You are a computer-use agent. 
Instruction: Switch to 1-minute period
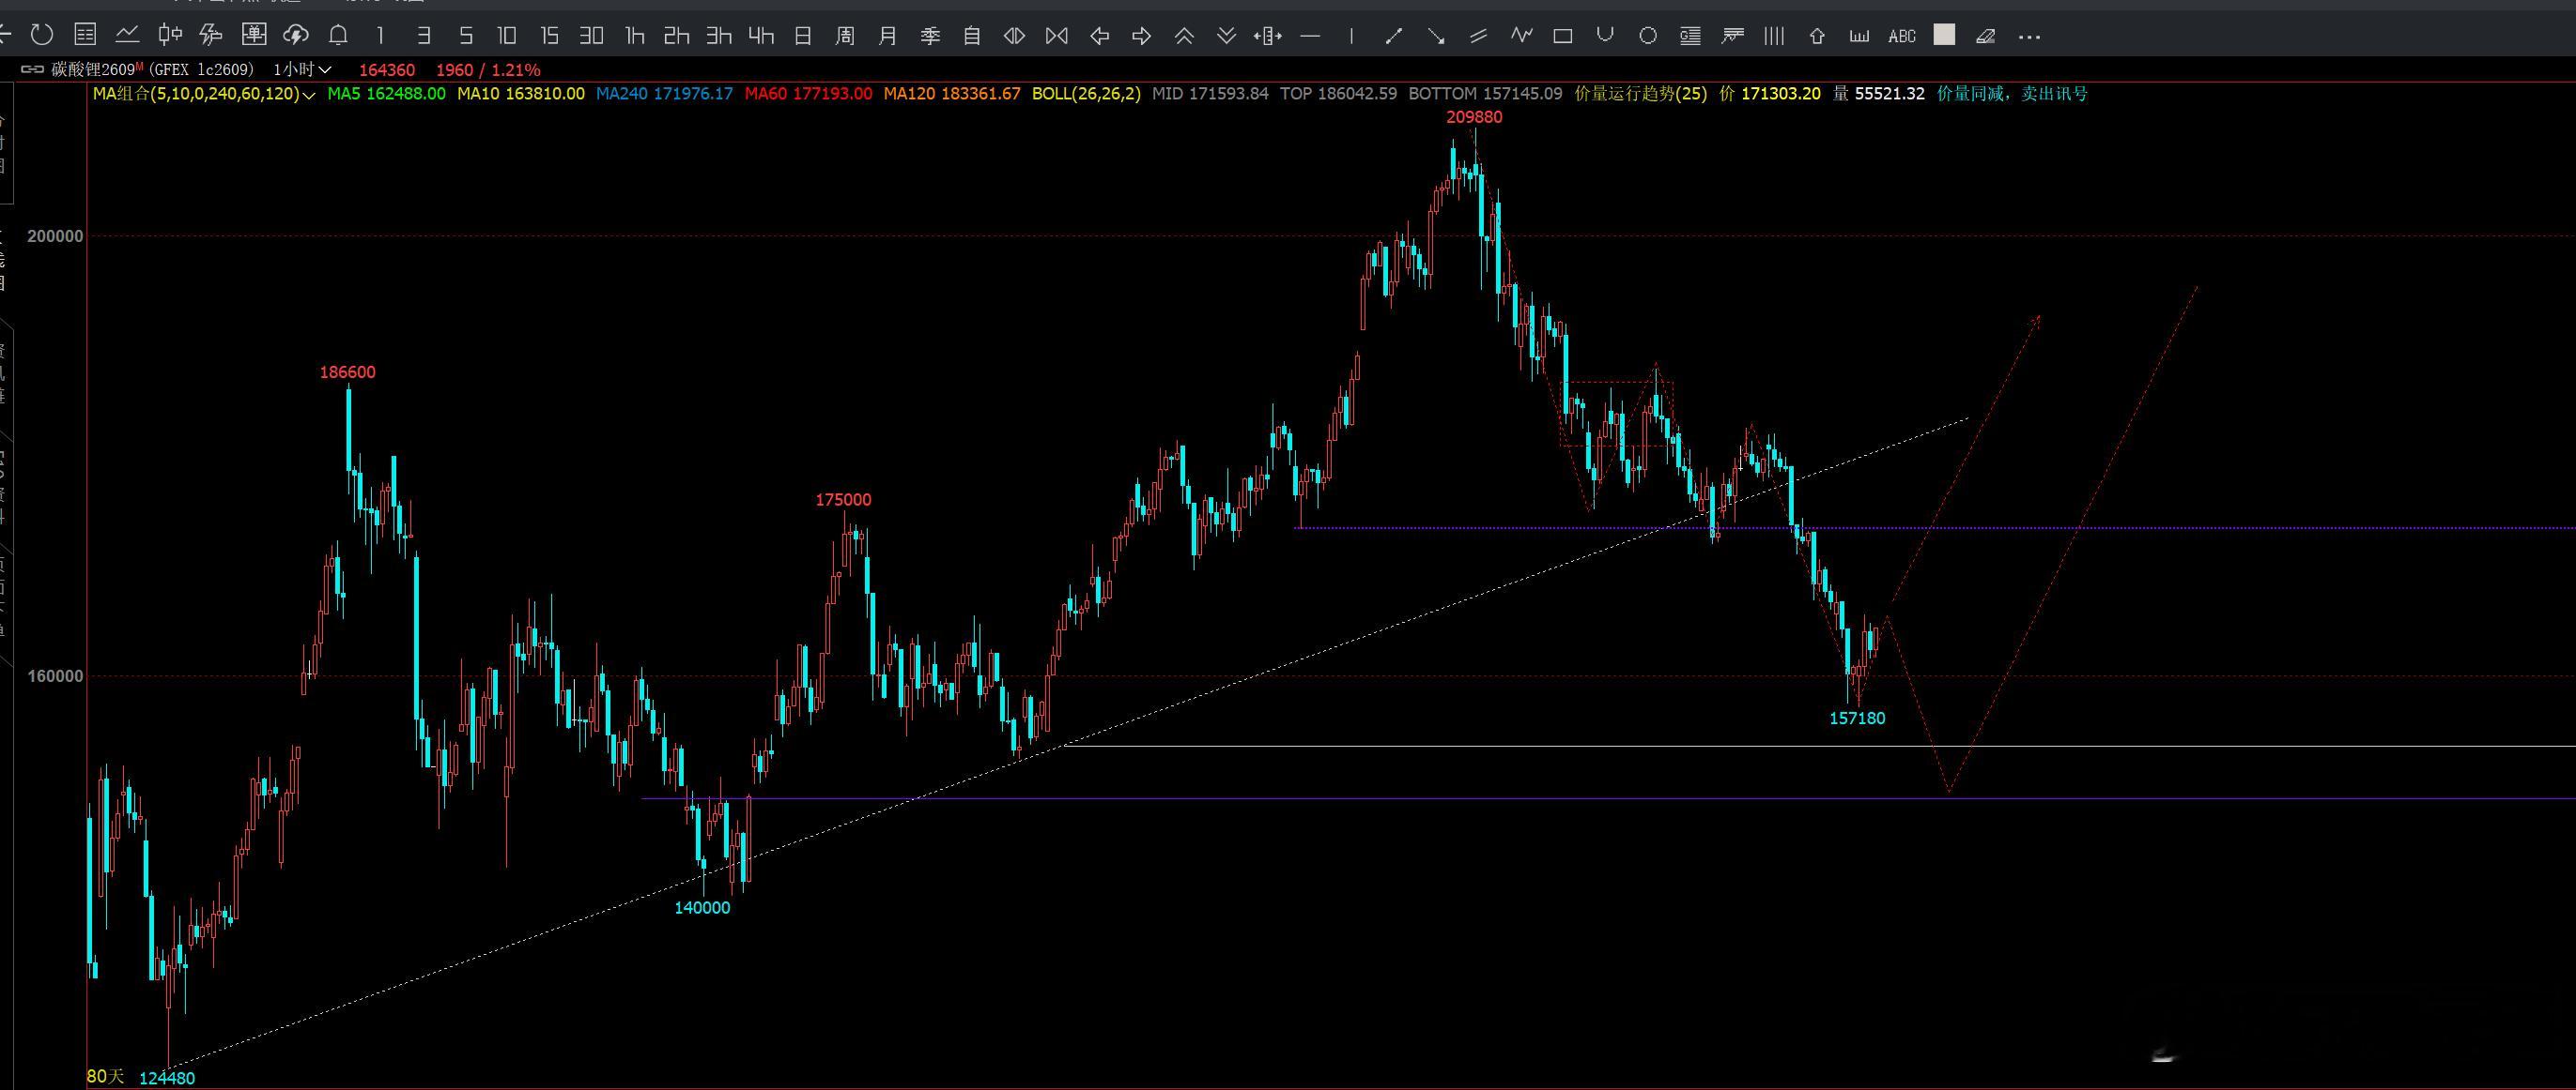click(x=380, y=36)
